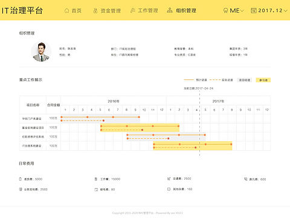Image resolution: width=290 pixels, height=218 pixels.
Task: Click the employee profile photo
Action: click(41, 52)
